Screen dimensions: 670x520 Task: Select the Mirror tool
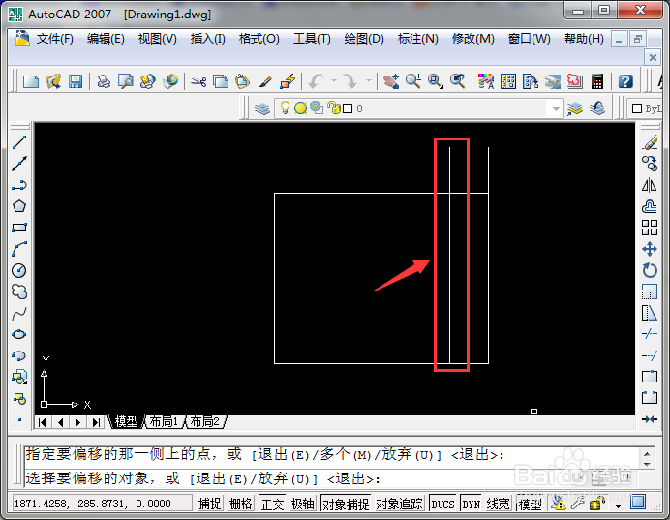pyautogui.click(x=650, y=185)
